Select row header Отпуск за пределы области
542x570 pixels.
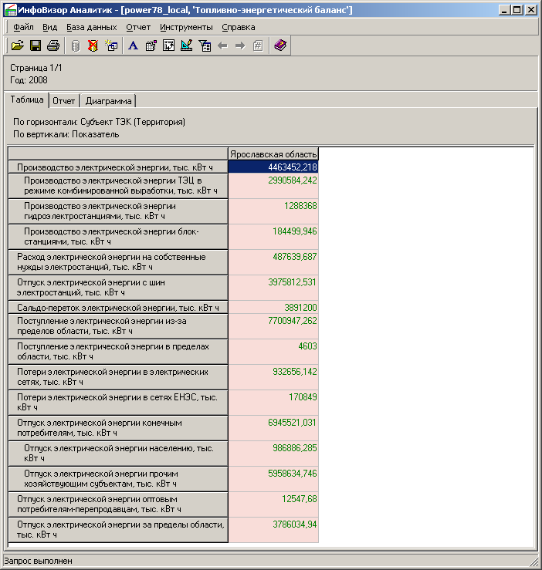[118, 530]
